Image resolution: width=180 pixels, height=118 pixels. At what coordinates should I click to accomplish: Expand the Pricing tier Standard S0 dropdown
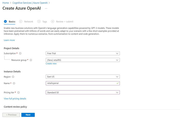tap(83, 92)
